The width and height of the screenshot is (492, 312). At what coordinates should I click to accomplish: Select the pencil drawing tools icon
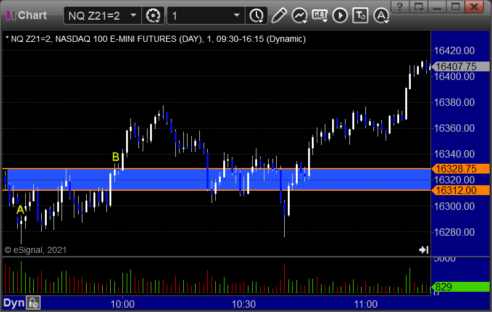point(279,15)
